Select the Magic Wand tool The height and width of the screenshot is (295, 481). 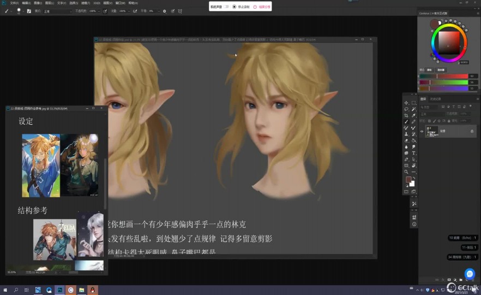click(x=413, y=109)
